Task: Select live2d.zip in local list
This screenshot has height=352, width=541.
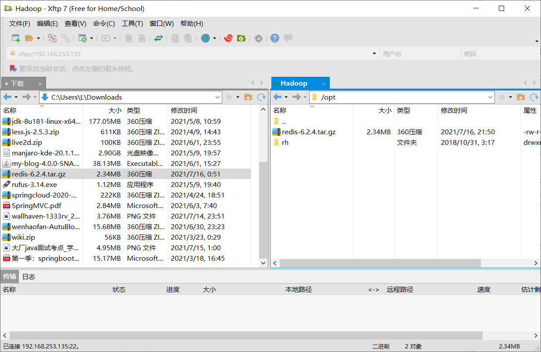Action: pyautogui.click(x=126, y=142)
